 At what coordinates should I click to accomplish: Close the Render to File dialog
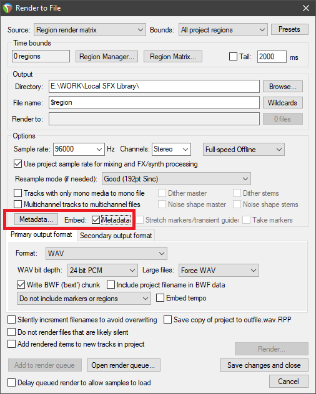point(306,8)
